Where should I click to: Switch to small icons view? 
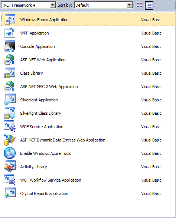pos(140,5)
